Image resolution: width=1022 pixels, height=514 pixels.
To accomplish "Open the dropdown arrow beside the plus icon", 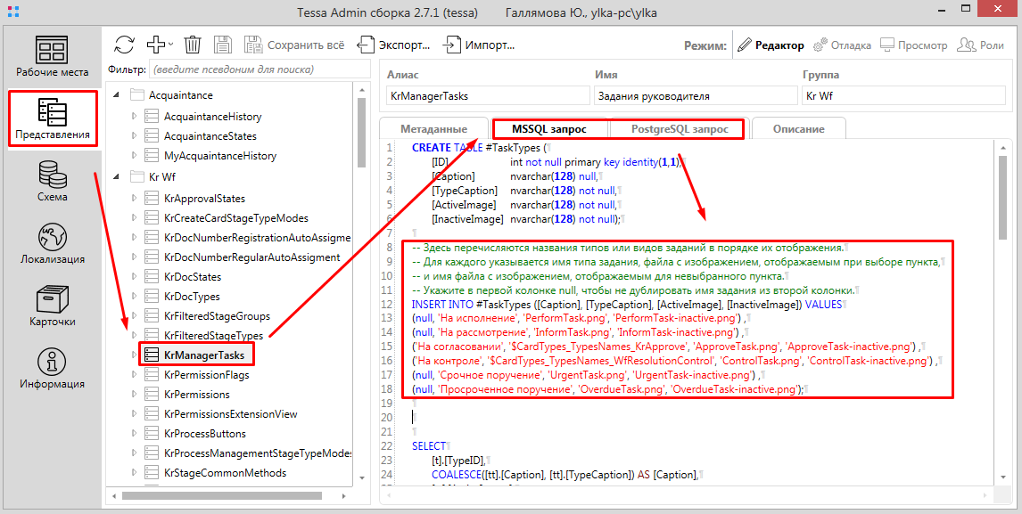I will point(171,45).
